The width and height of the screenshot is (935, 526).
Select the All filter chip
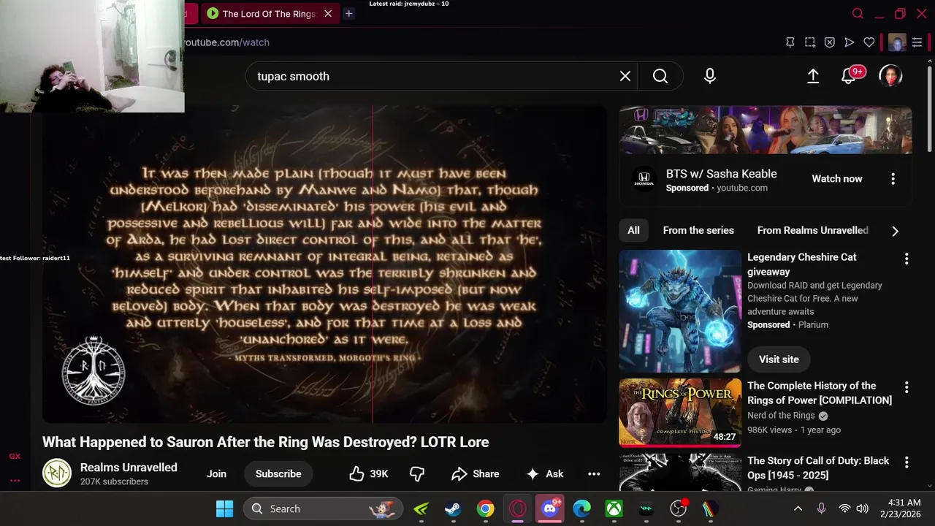coord(633,230)
